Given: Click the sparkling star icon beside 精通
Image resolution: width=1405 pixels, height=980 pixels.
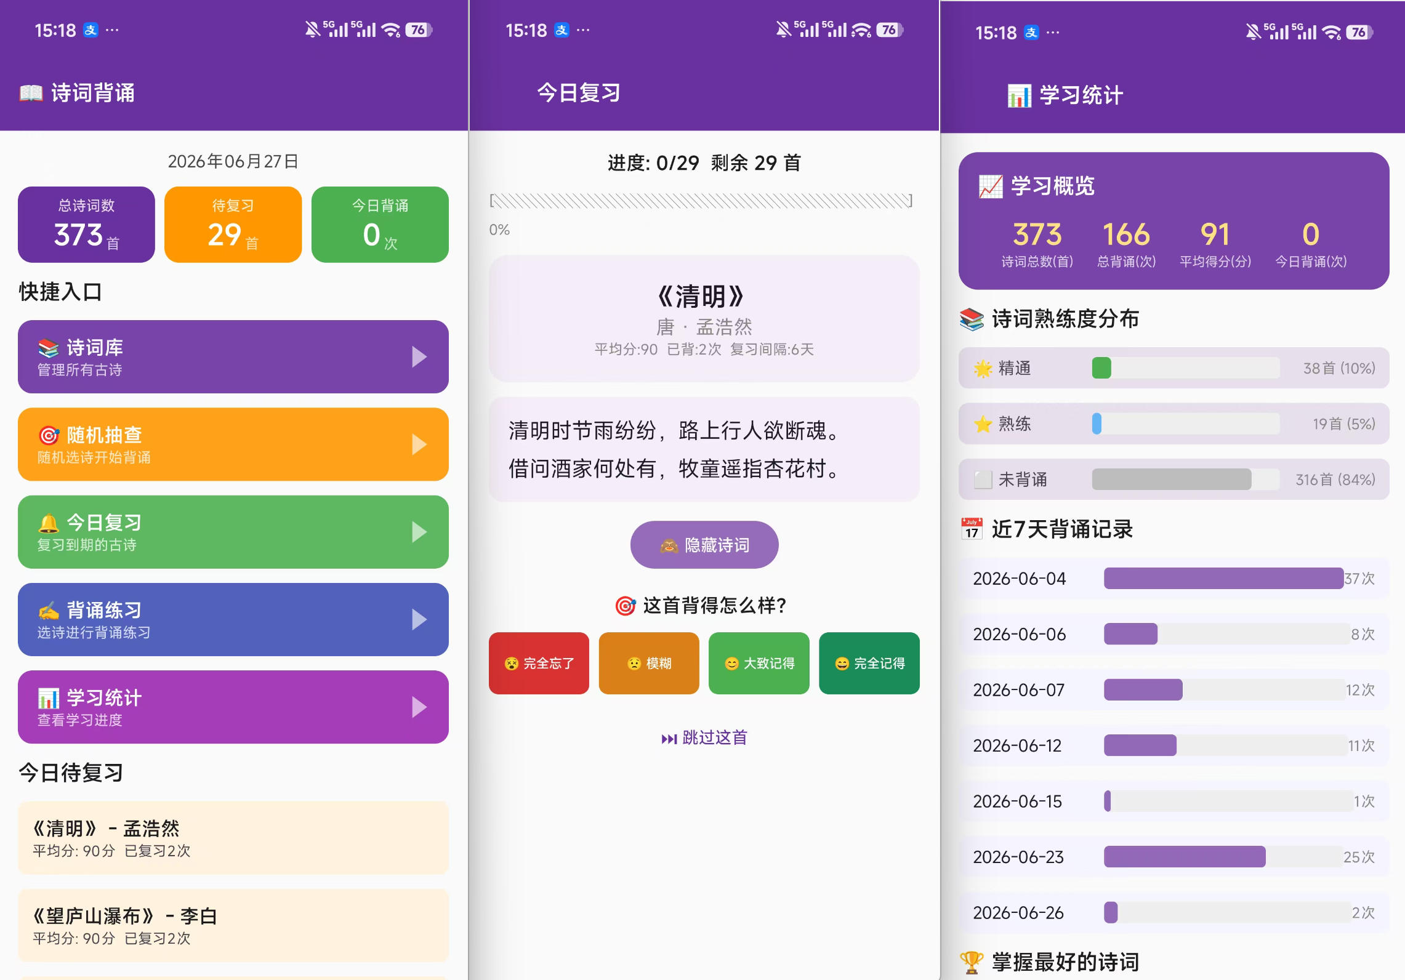Looking at the screenshot, I should [x=983, y=368].
